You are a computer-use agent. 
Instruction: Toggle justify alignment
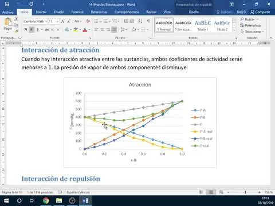(114, 30)
